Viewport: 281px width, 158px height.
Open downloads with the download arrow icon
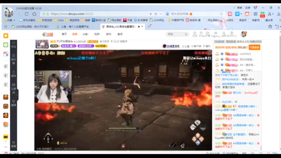tap(279, 14)
